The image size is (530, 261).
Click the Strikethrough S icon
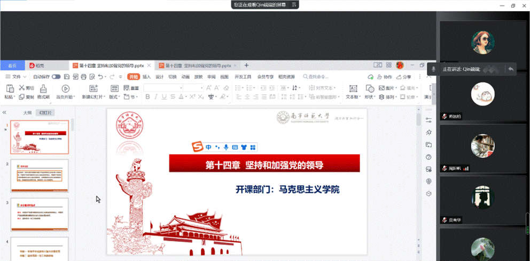click(x=173, y=97)
